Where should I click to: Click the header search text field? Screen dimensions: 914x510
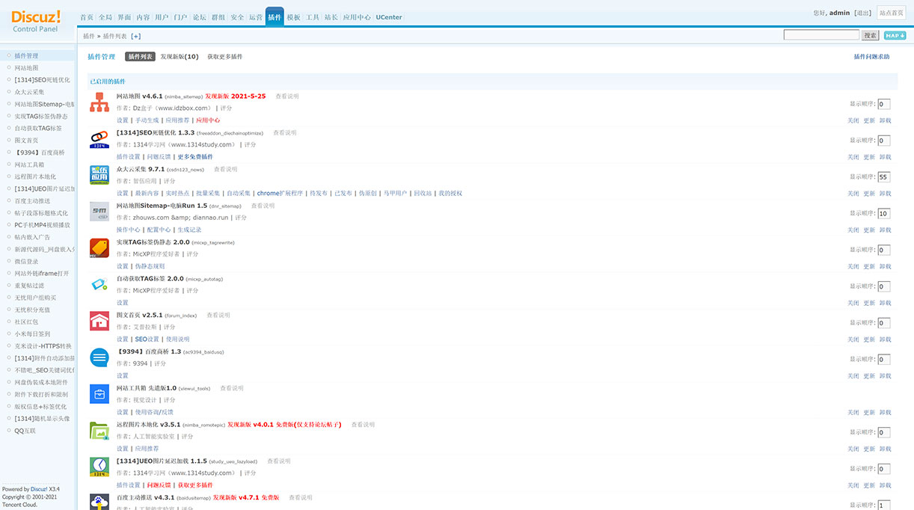tap(821, 35)
